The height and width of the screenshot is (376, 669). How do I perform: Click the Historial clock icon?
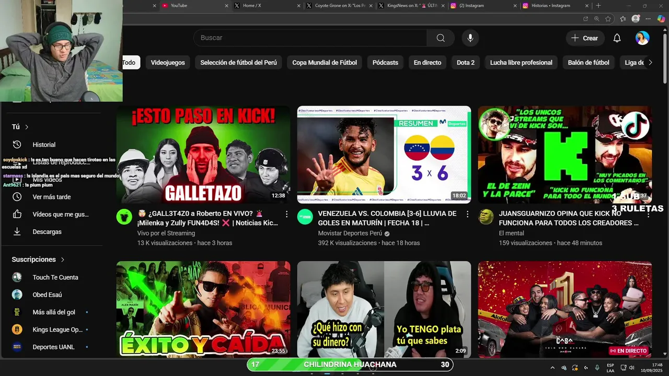[x=17, y=145]
